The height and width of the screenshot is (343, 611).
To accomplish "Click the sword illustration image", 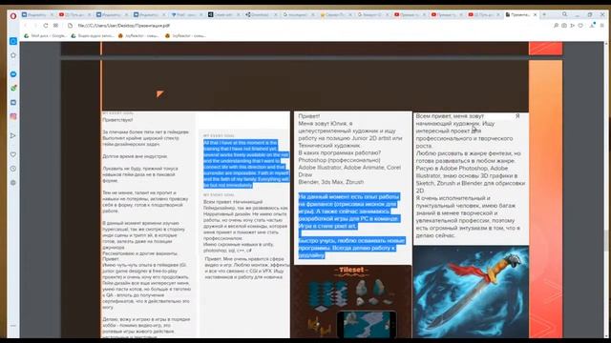I will (x=471, y=292).
